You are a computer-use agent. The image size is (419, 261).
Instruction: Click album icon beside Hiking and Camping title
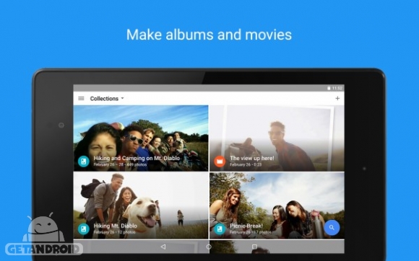(83, 161)
